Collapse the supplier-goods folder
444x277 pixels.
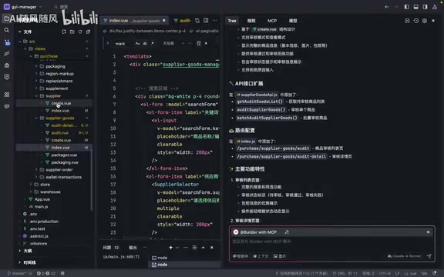[36, 118]
